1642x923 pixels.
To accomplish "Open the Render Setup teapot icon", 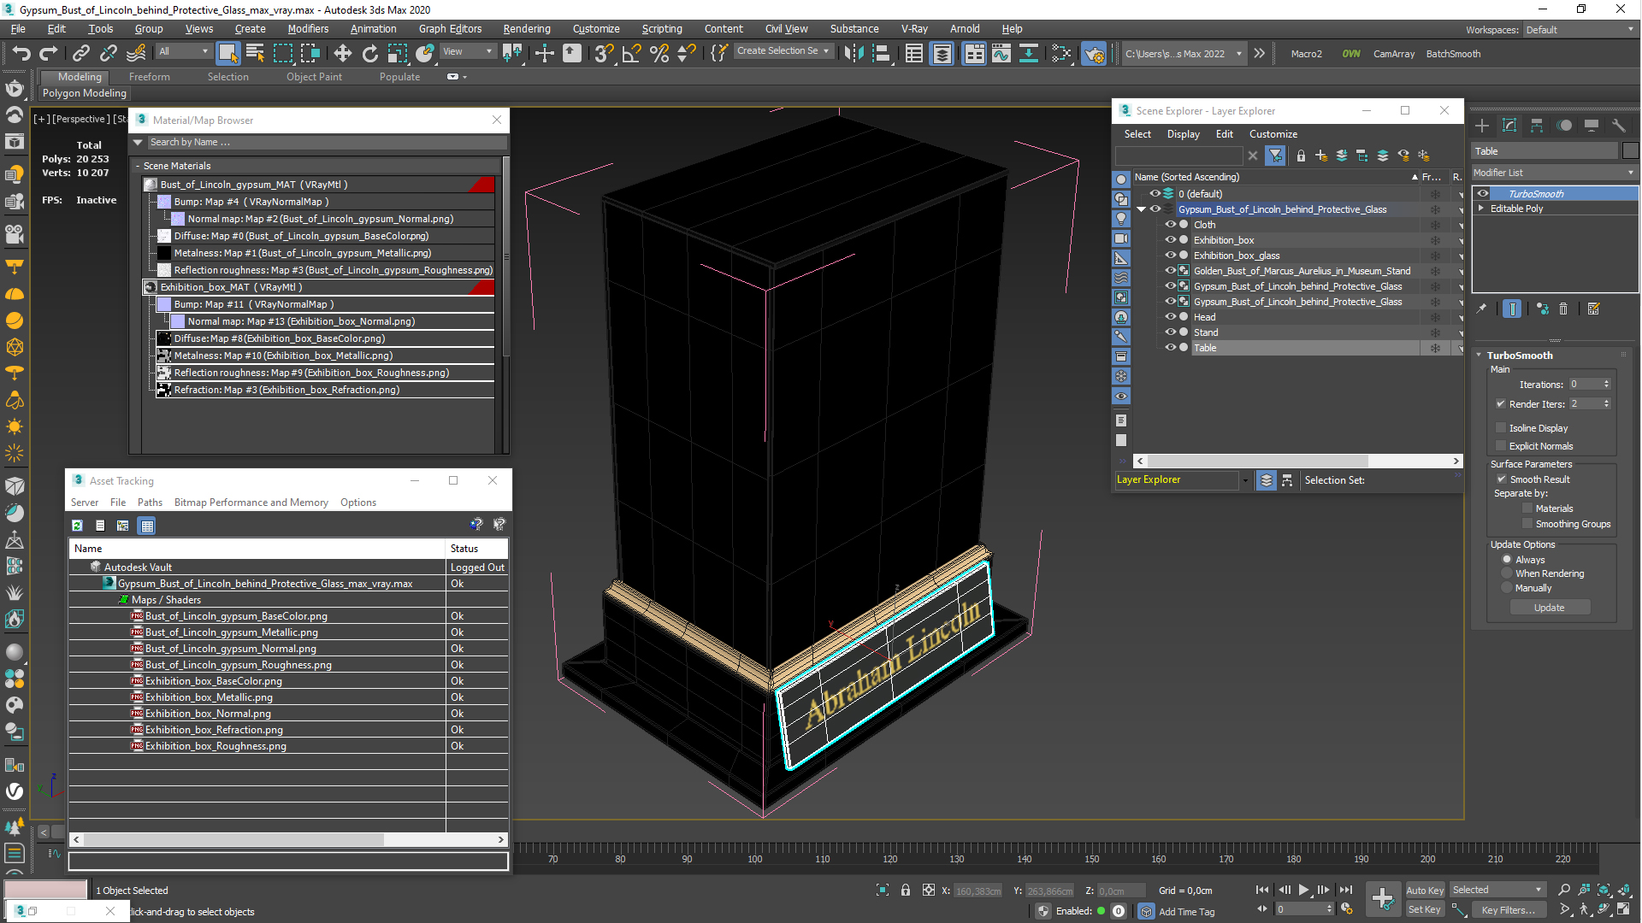I will 1094,53.
